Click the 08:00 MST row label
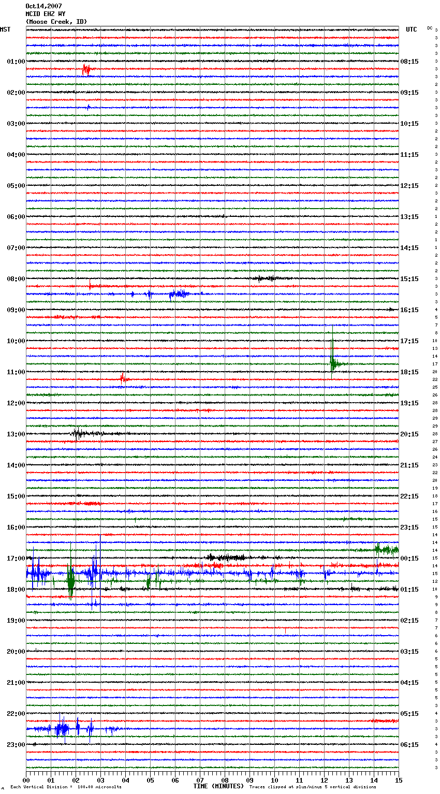Viewport: 440px width, 794px height. tap(16, 279)
